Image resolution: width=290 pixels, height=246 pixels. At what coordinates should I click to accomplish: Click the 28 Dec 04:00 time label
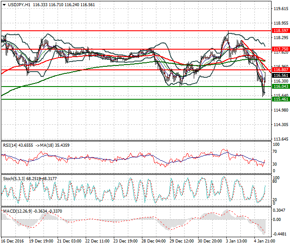click(x=153, y=241)
